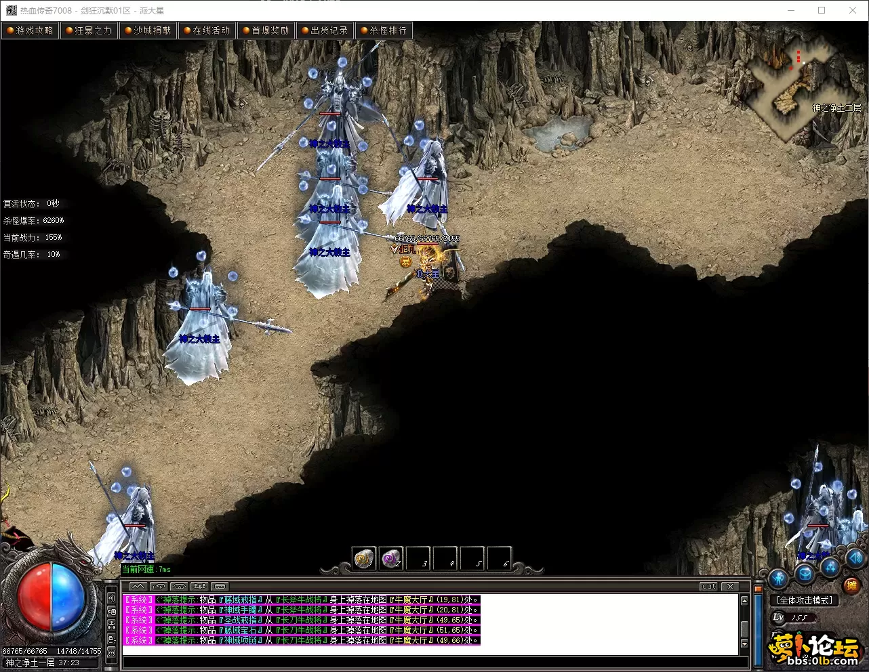Click the drop message mentioning 神域项链

301,640
